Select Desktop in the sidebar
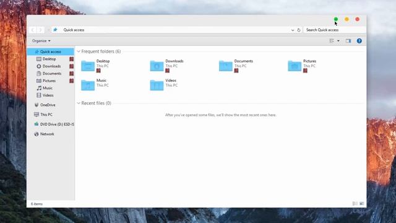This screenshot has width=396, height=223. click(x=49, y=59)
